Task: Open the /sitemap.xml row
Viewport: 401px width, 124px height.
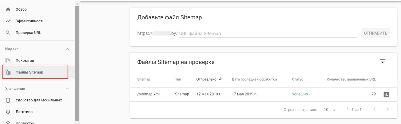Action: tap(148, 94)
